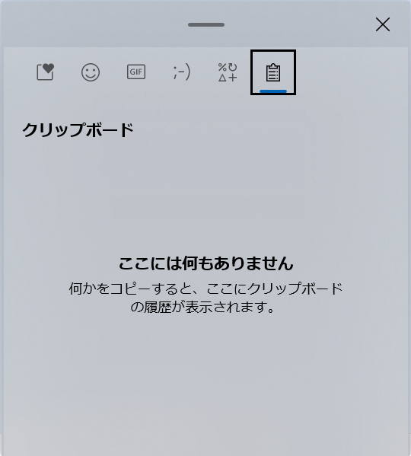Open the symbols tab

228,72
